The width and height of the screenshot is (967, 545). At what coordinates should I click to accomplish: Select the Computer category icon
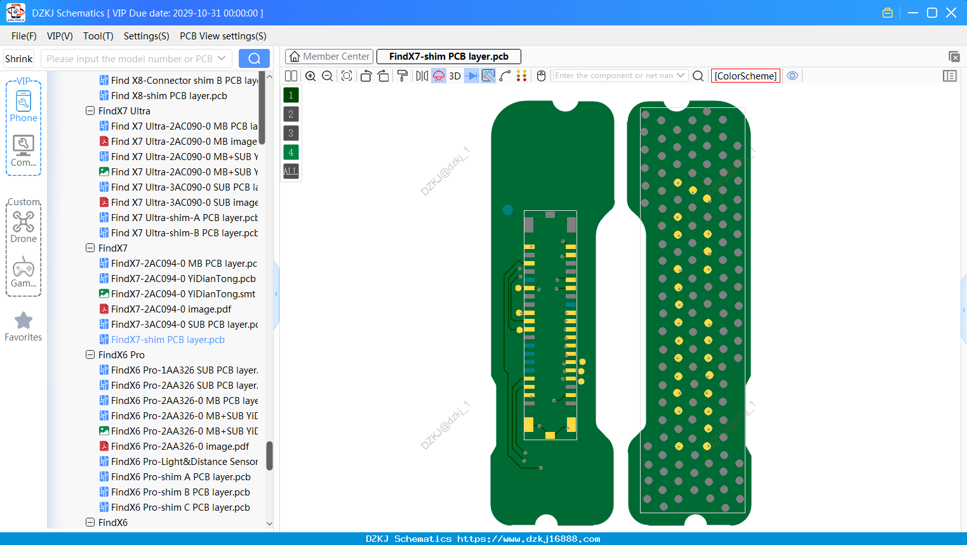pos(23,151)
